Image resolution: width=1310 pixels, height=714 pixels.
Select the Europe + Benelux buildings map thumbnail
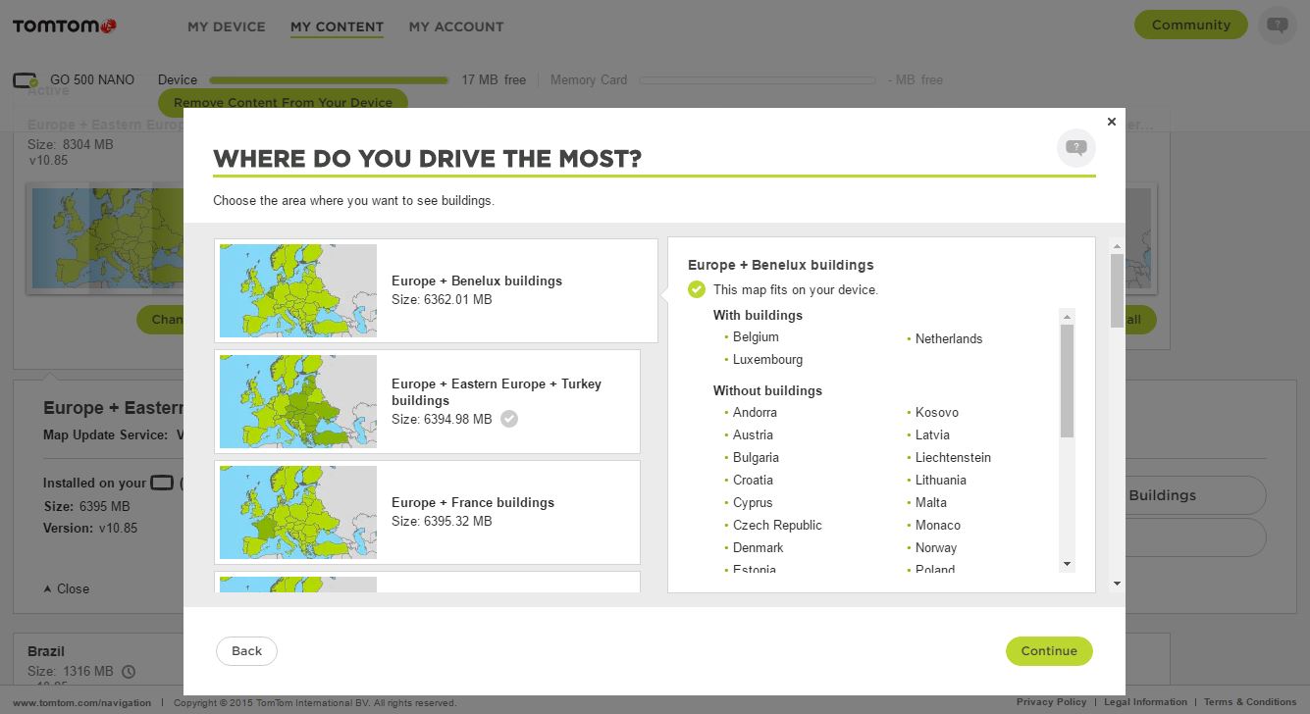[298, 290]
